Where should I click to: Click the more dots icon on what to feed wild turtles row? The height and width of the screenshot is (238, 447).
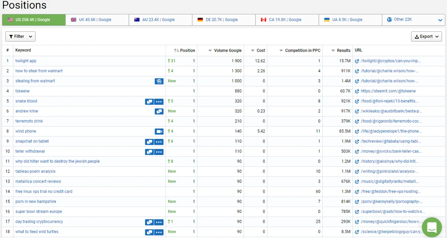tap(159, 232)
